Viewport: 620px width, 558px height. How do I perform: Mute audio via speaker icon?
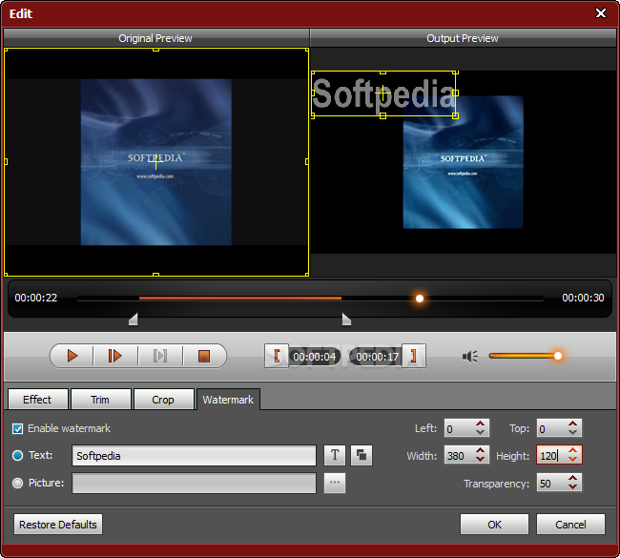pos(469,357)
